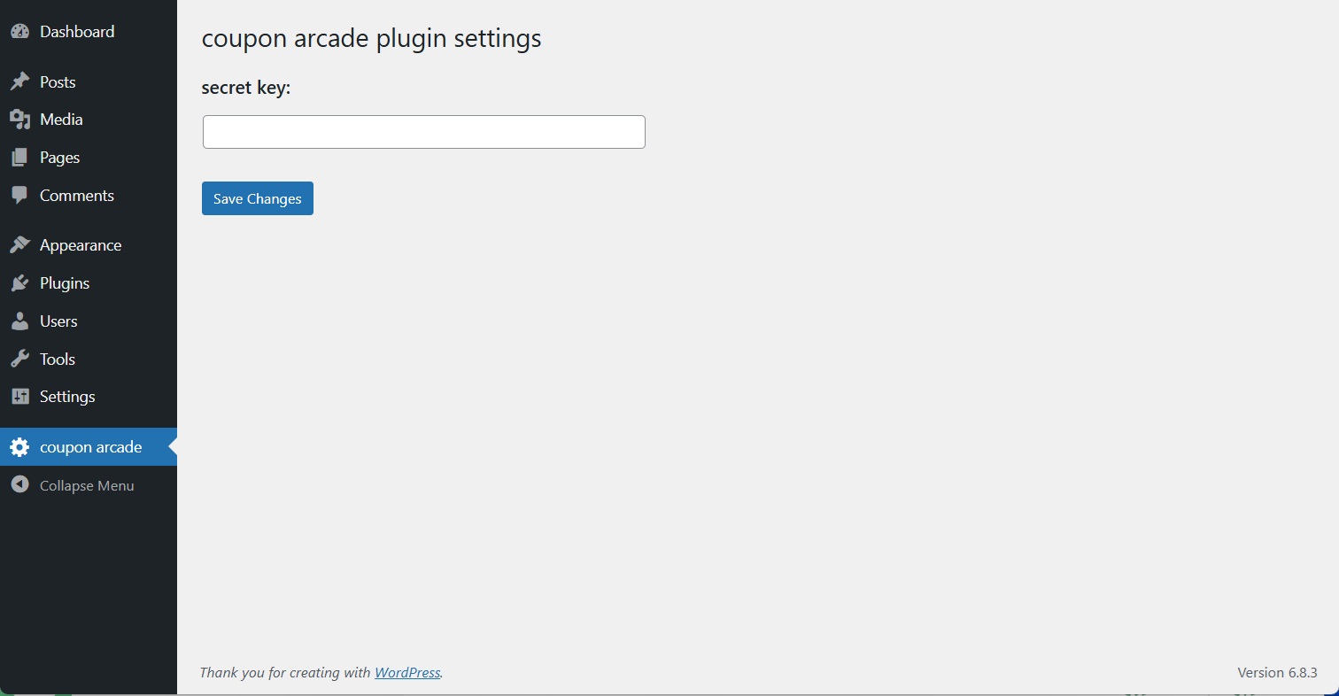Click the Comments speech bubble icon

[19, 196]
